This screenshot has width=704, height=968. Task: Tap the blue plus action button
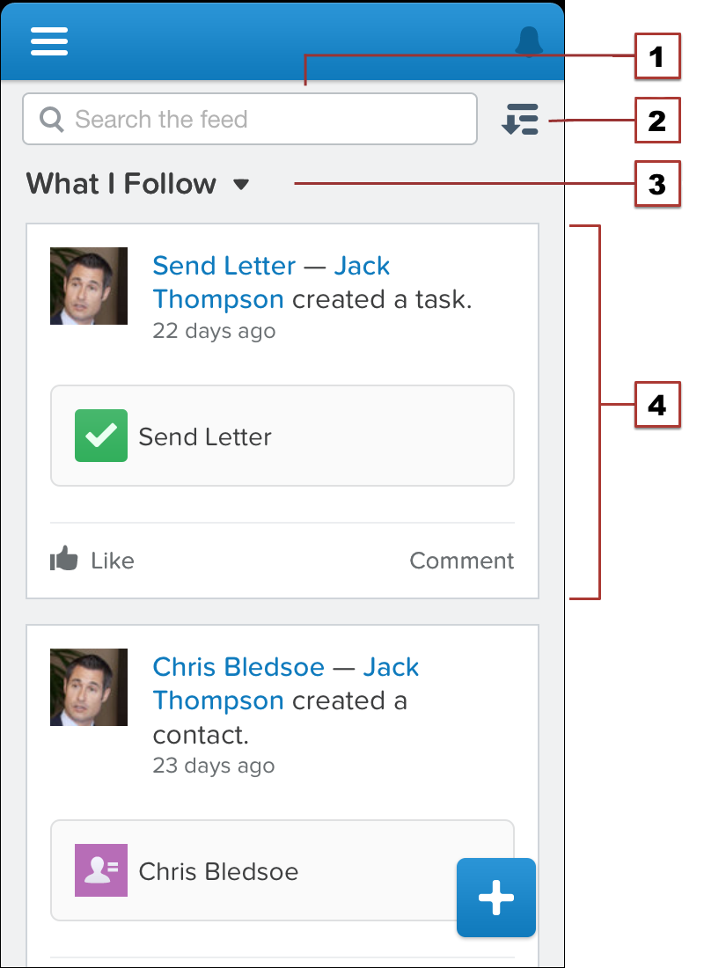496,898
